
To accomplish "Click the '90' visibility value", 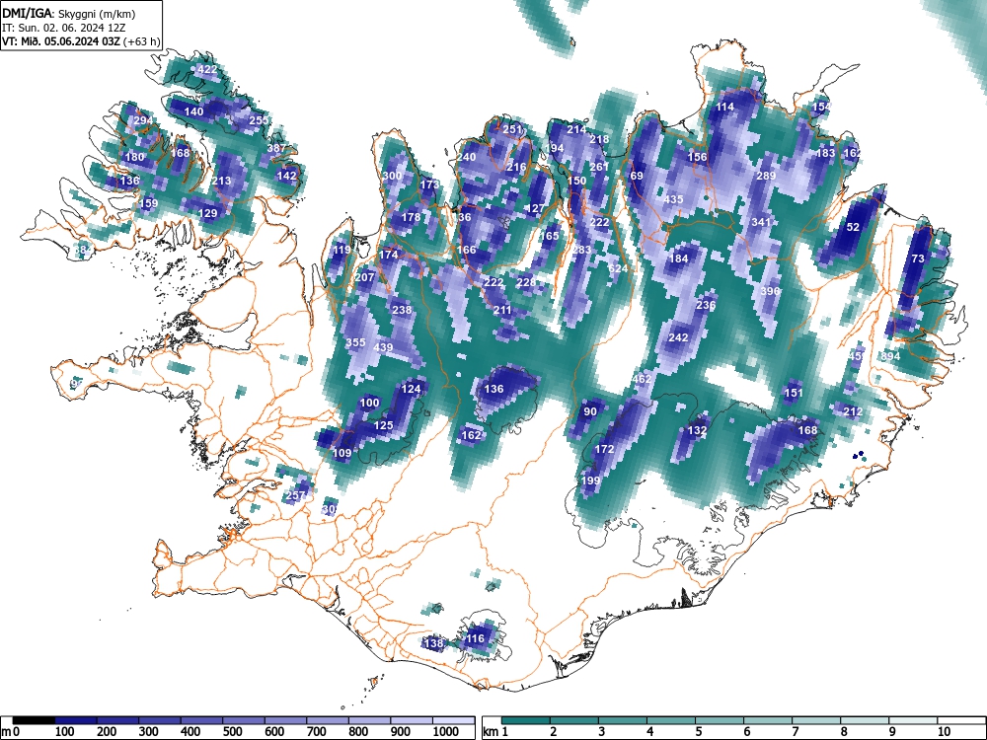I will tap(590, 412).
